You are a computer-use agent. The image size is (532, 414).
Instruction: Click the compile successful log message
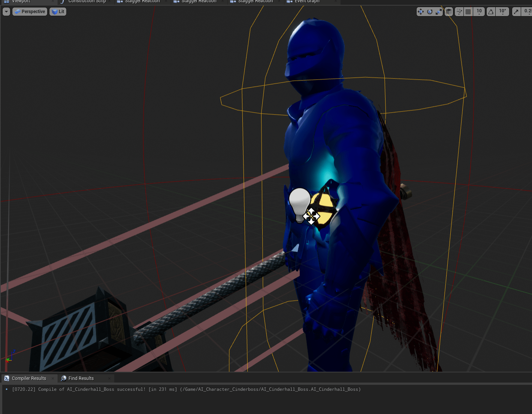pos(186,389)
